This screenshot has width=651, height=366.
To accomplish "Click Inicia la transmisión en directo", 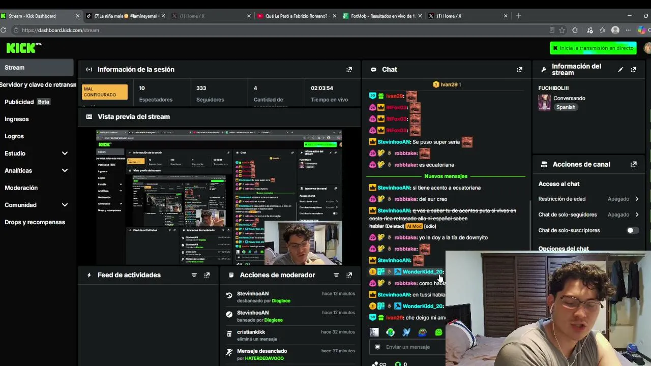I will point(593,48).
